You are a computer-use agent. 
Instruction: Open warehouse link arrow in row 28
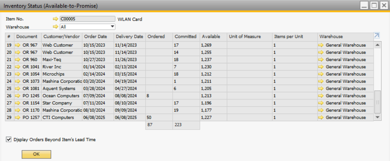click(321, 110)
